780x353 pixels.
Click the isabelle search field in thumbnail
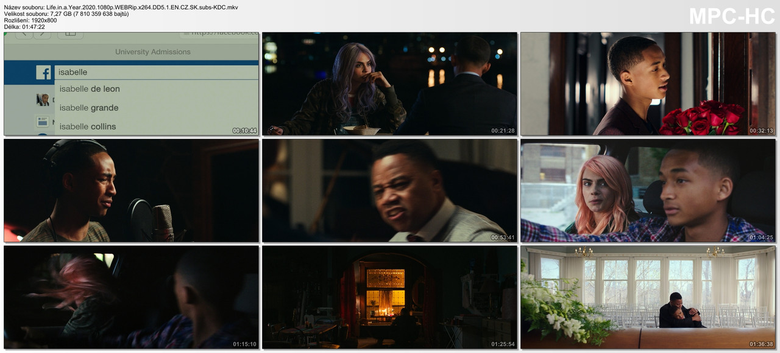point(157,72)
